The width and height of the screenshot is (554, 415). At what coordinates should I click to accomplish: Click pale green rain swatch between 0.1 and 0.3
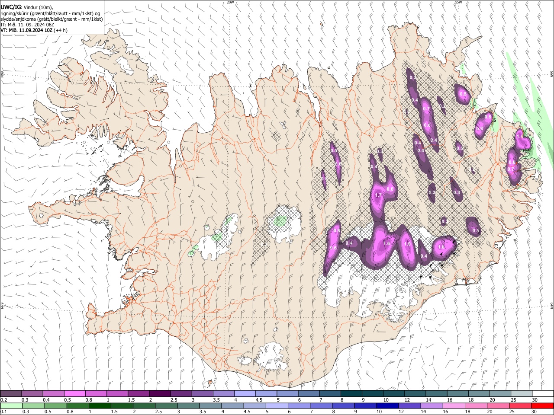[x=11, y=406]
